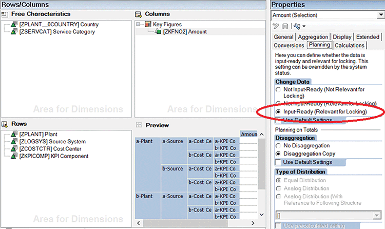Viewport: 385px width, 229px height.
Task: Open the distribution reference structure dropdown
Action: [x=376, y=216]
